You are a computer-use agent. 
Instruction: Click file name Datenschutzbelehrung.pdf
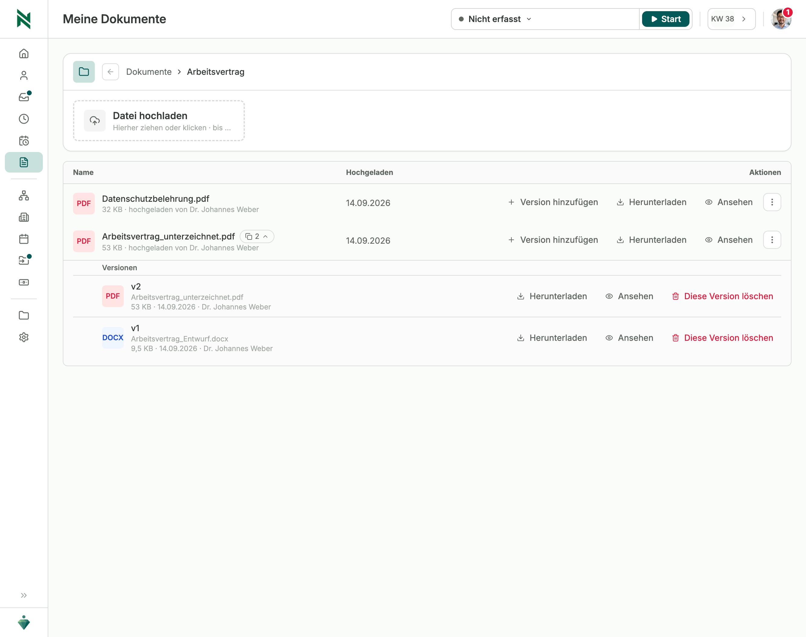(x=156, y=199)
